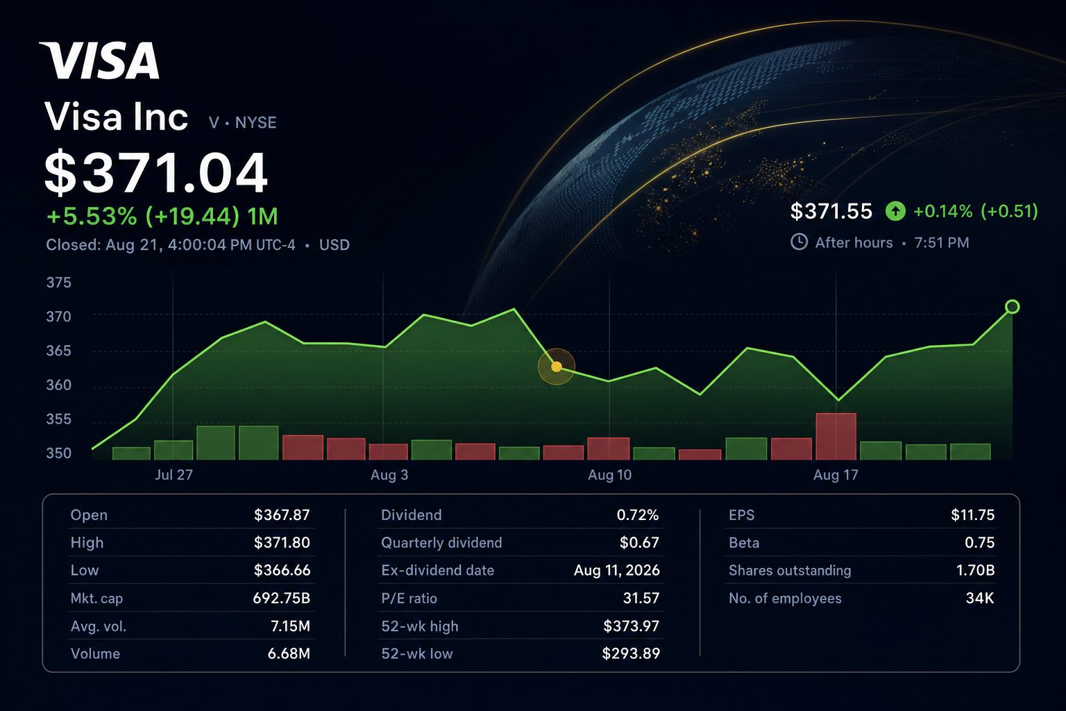Click the 52-wk high label
Screen dimensions: 1066x711
420,626
